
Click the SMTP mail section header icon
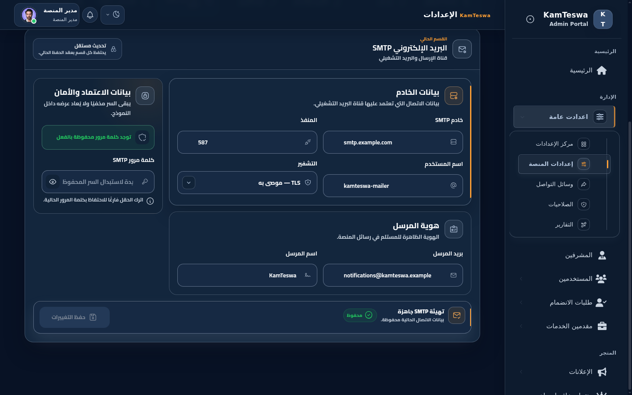[462, 49]
